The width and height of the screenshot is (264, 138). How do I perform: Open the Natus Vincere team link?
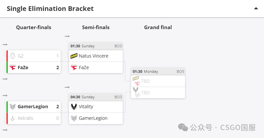point(94,56)
